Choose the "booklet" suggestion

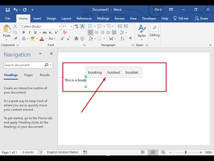click(132, 72)
